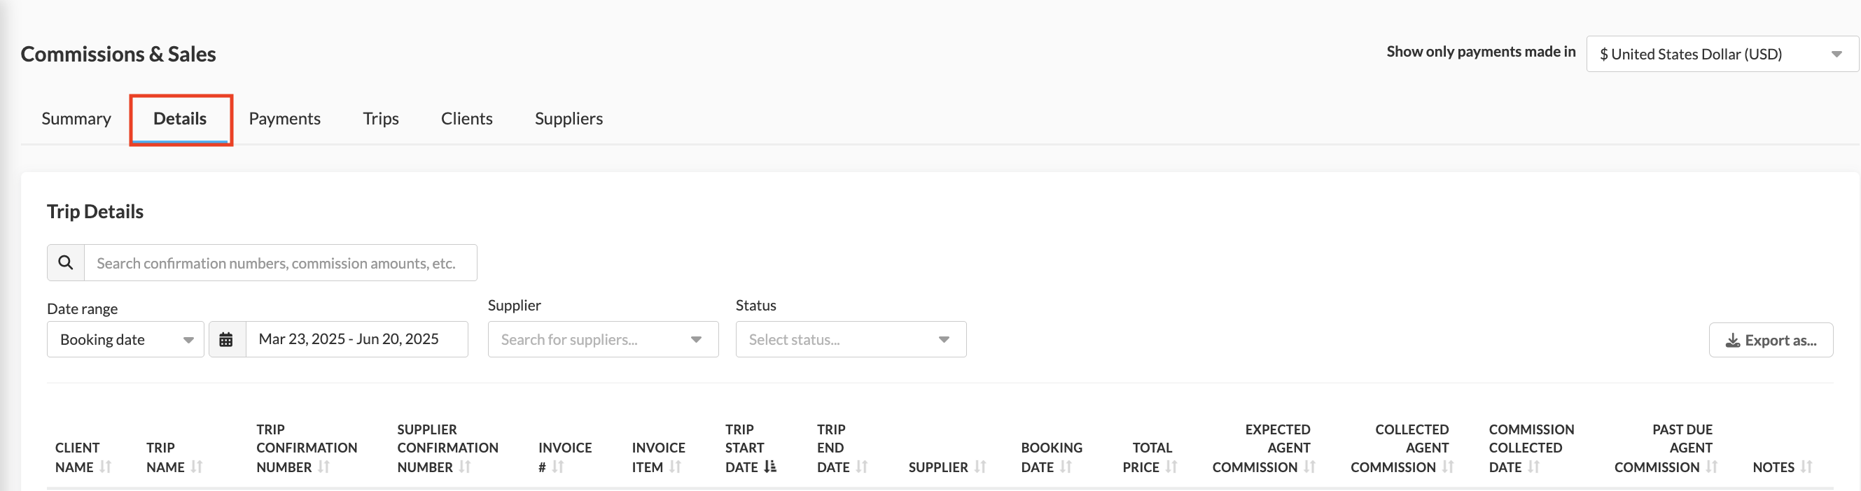Sort by Total Price column icon

tap(1171, 467)
